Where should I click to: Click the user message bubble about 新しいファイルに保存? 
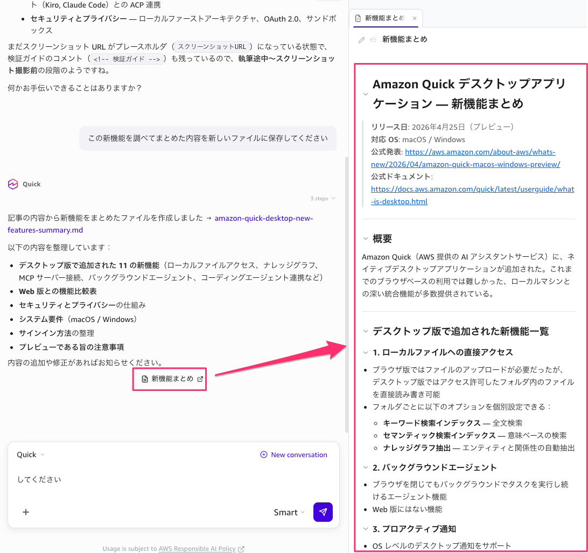[x=208, y=138]
